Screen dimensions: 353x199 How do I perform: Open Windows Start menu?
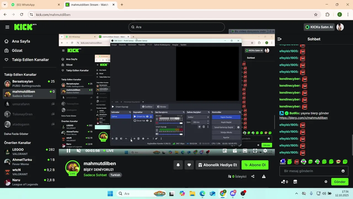[110, 193]
